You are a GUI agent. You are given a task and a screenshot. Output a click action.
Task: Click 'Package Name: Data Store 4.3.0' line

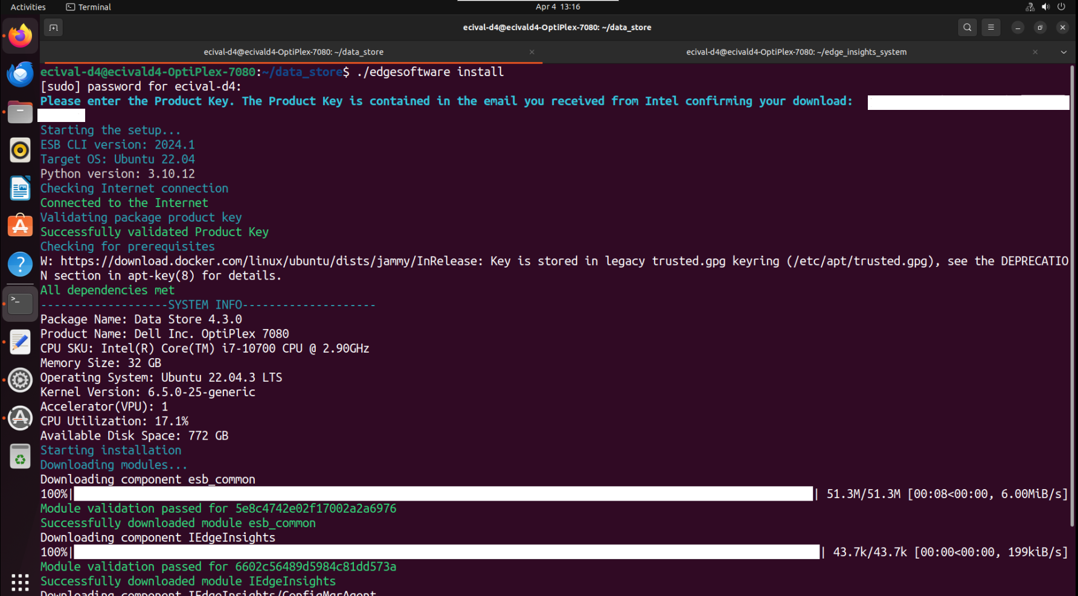(x=141, y=319)
